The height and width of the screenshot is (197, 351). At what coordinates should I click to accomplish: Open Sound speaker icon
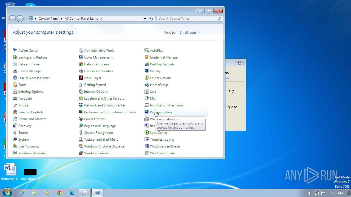15,132
